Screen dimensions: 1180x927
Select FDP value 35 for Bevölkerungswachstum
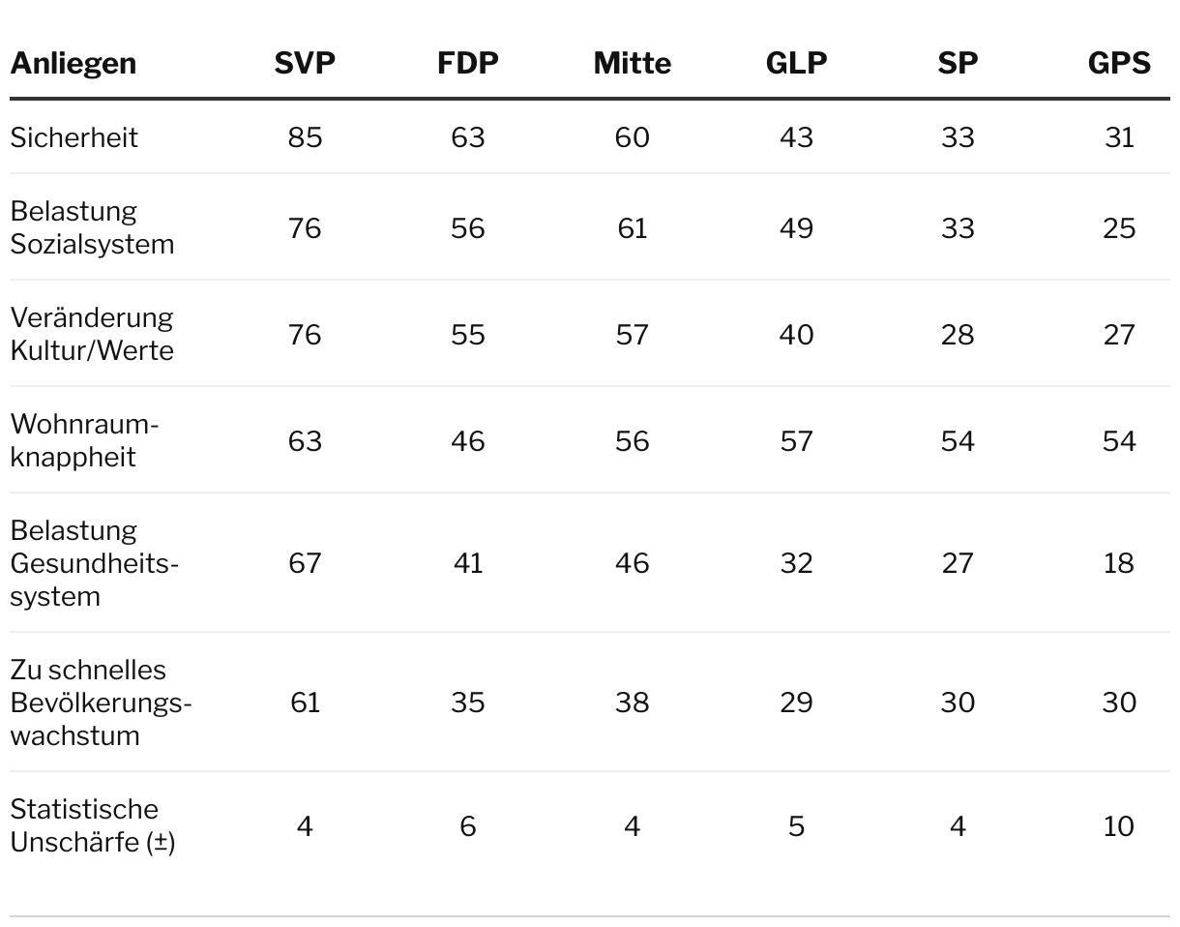coord(468,703)
